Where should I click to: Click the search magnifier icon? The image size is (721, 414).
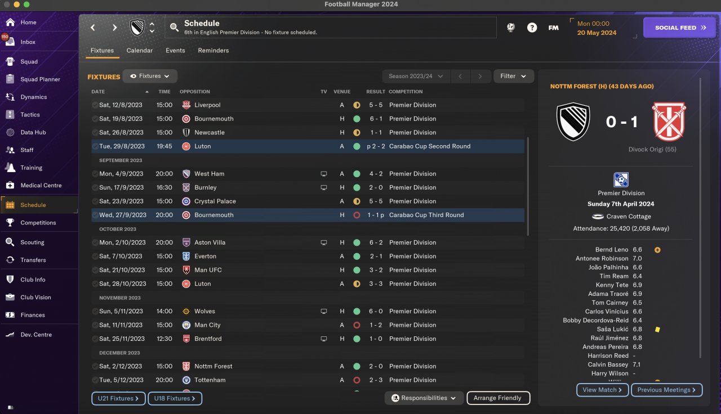173,26
